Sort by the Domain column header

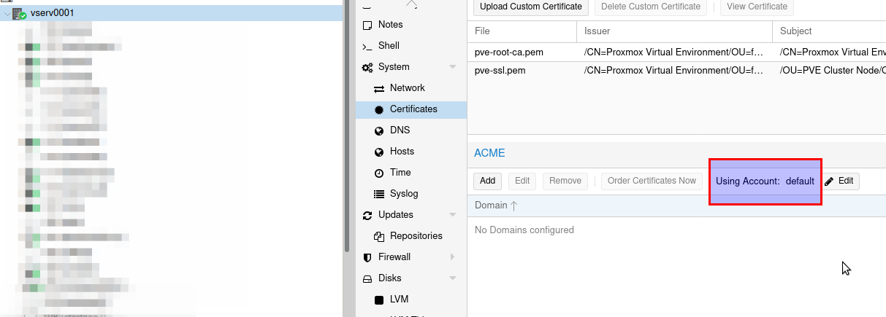[x=491, y=206]
